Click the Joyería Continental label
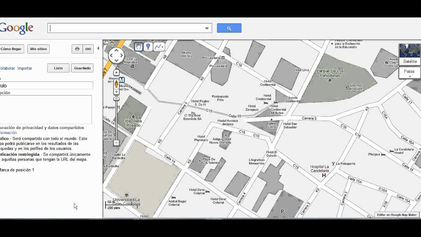Image resolution: width=421 pixels, height=237 pixels. coord(293,99)
